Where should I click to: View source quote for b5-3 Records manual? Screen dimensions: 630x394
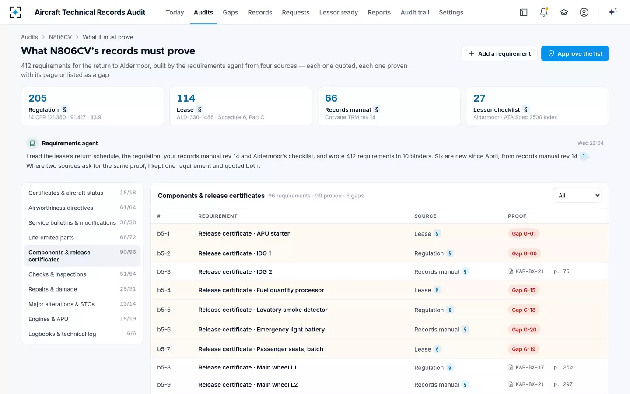[465, 272]
